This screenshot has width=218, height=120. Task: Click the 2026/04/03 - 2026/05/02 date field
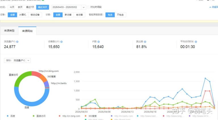point(66,7)
